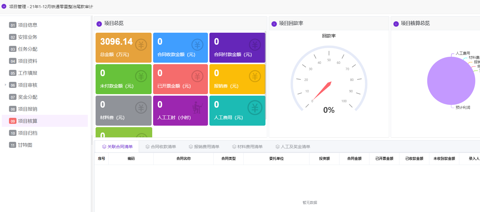Switch to the 合同收款清单 tab

(161, 147)
